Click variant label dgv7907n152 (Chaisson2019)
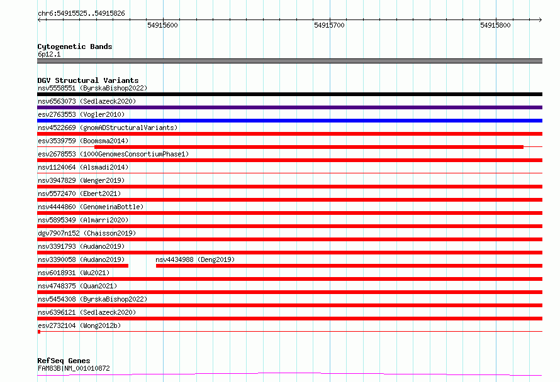The width and height of the screenshot is (560, 382). pos(87,233)
